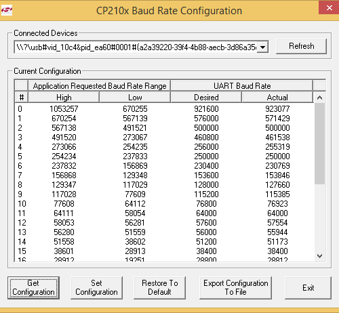Select Desired value 56000
This screenshot has width=339, height=313.
(206, 232)
